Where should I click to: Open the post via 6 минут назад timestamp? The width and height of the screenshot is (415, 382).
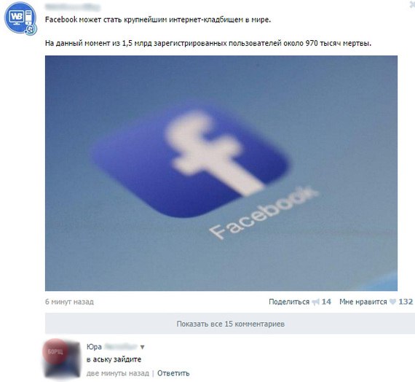point(69,302)
